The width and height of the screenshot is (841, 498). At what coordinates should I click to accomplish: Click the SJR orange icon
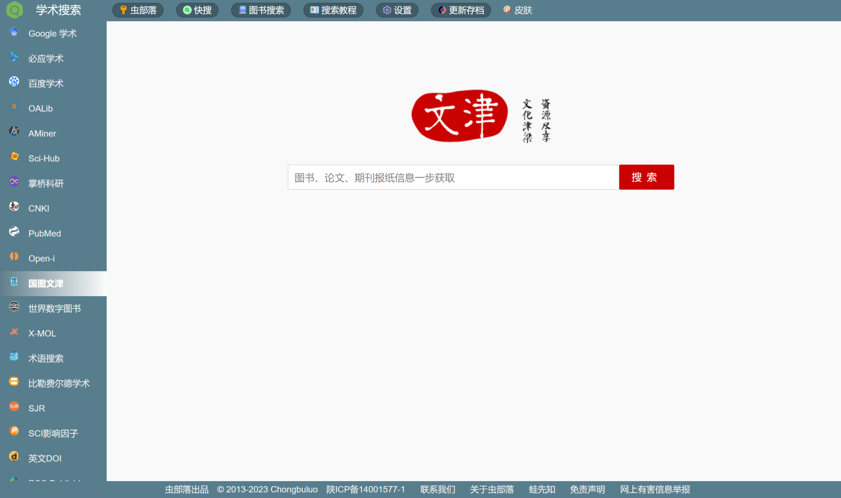coord(14,407)
